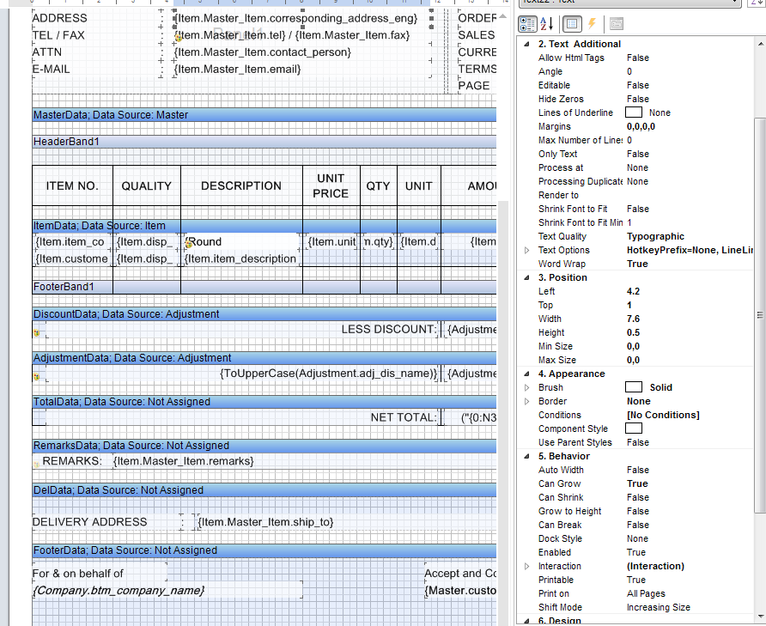Expand the Brush property
The width and height of the screenshot is (766, 626).
[526, 387]
